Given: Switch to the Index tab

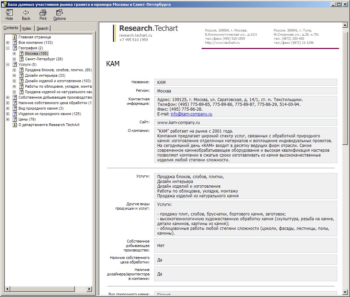Looking at the screenshot, I should click(27, 28).
